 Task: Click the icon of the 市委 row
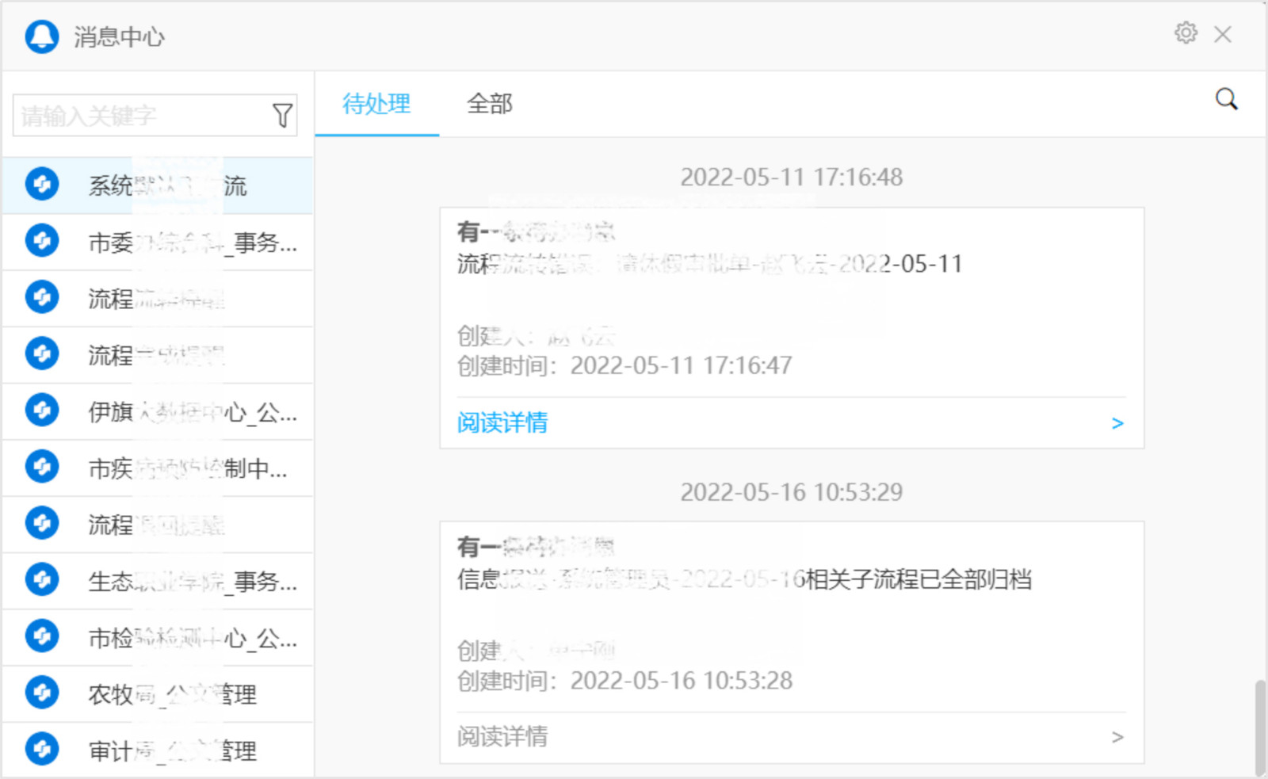click(x=42, y=240)
